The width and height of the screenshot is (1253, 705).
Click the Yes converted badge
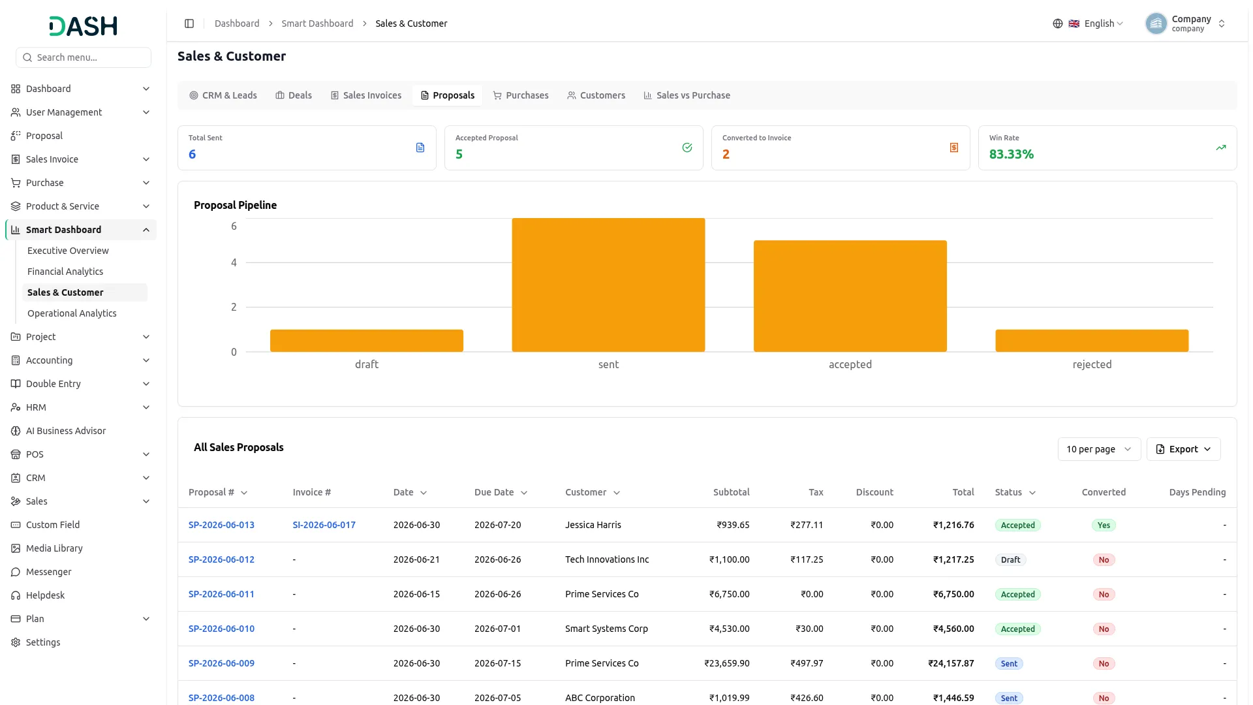point(1104,525)
